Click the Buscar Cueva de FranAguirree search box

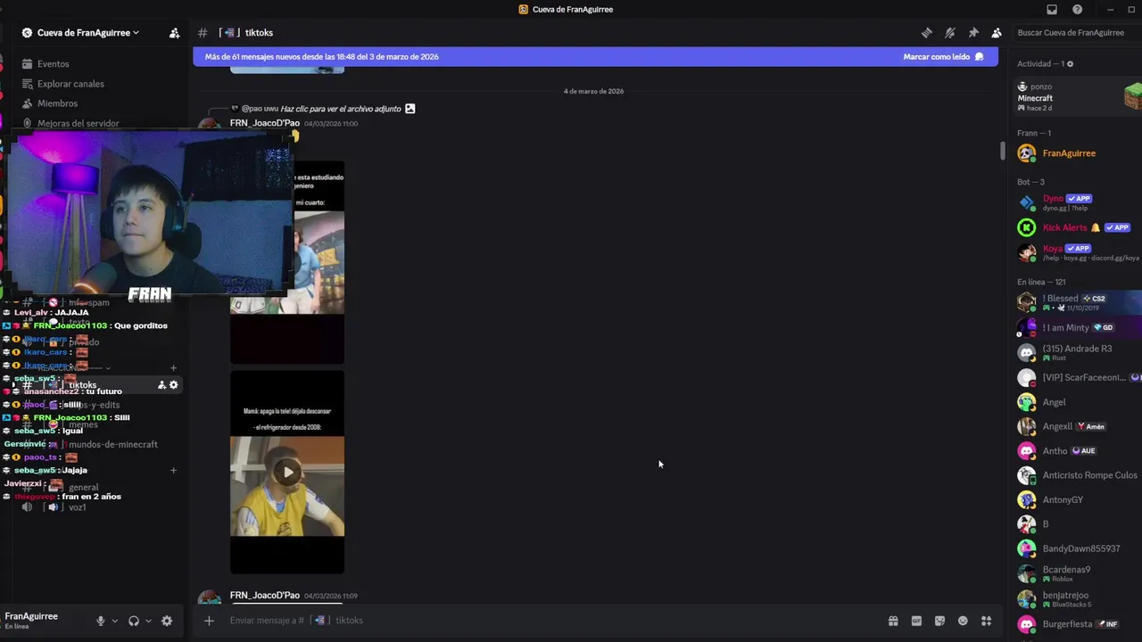[x=1075, y=33]
